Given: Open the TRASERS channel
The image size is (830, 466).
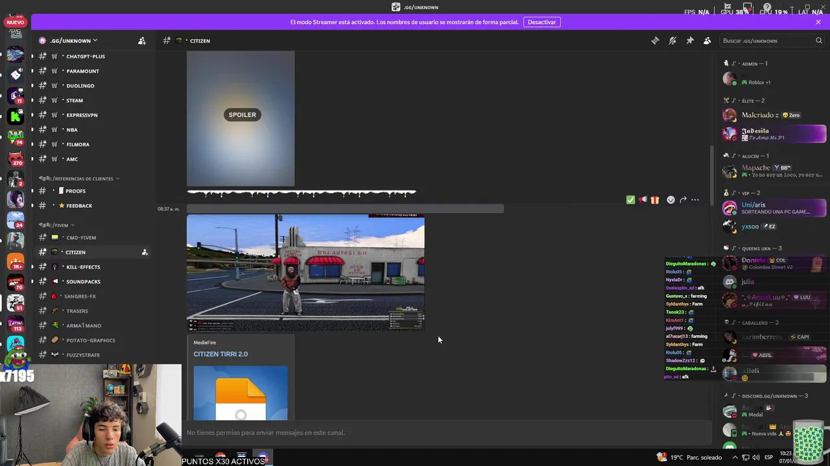Looking at the screenshot, I should (x=77, y=311).
